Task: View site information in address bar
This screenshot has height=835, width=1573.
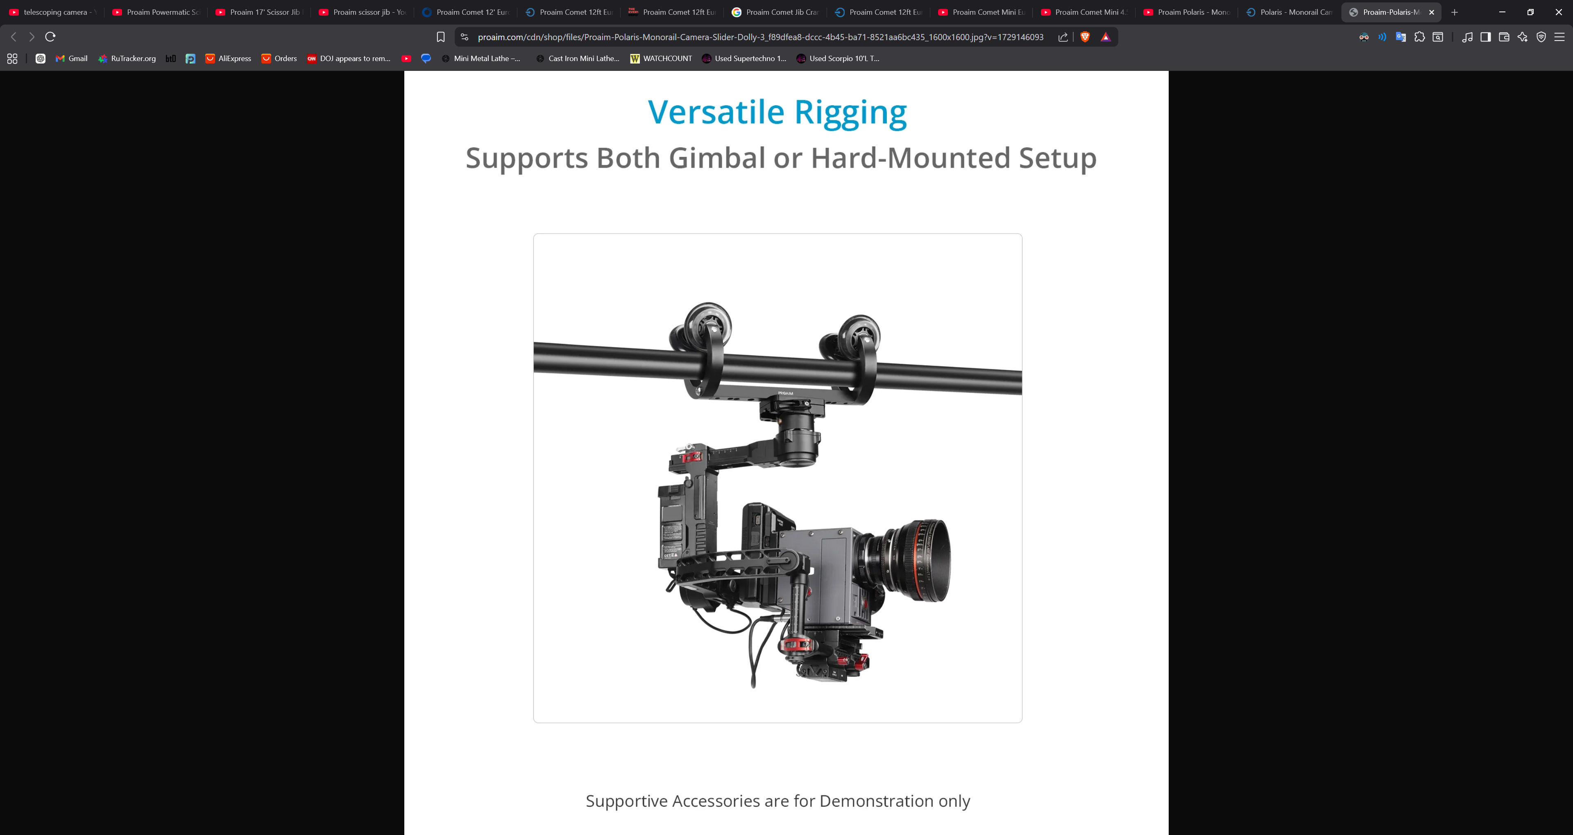Action: click(465, 37)
